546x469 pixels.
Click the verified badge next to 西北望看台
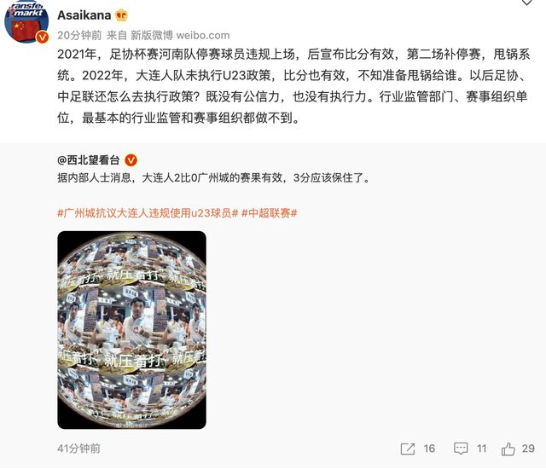click(131, 160)
